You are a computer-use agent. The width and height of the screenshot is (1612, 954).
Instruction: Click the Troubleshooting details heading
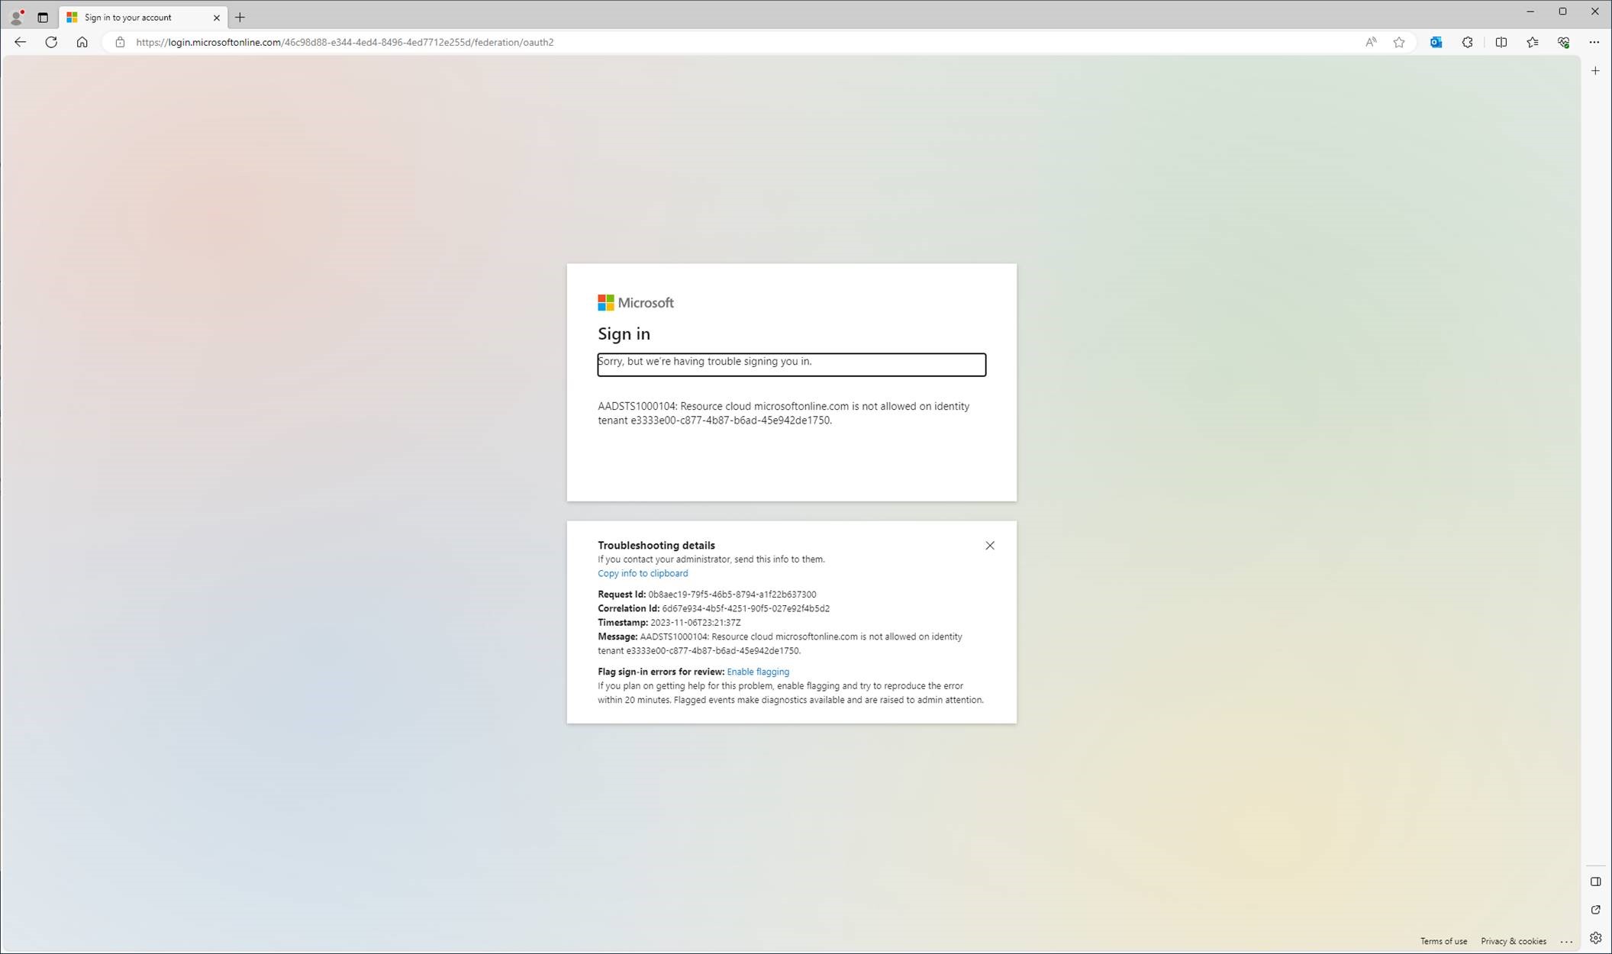click(x=656, y=545)
